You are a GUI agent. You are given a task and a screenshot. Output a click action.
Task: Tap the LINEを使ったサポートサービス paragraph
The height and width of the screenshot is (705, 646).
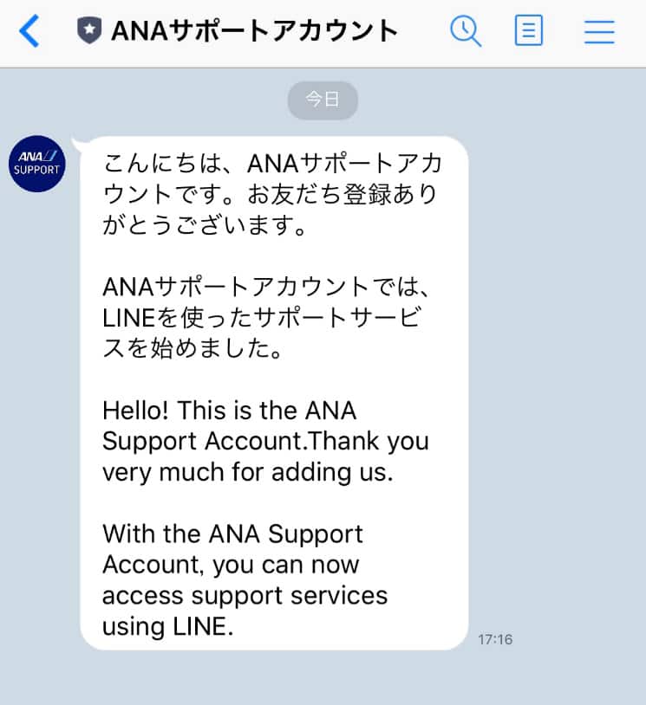tap(265, 318)
